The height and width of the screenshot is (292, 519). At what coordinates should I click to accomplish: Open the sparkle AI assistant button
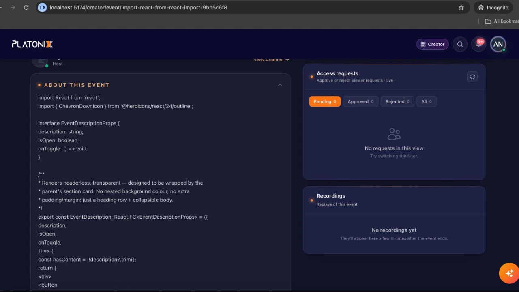pyautogui.click(x=509, y=273)
